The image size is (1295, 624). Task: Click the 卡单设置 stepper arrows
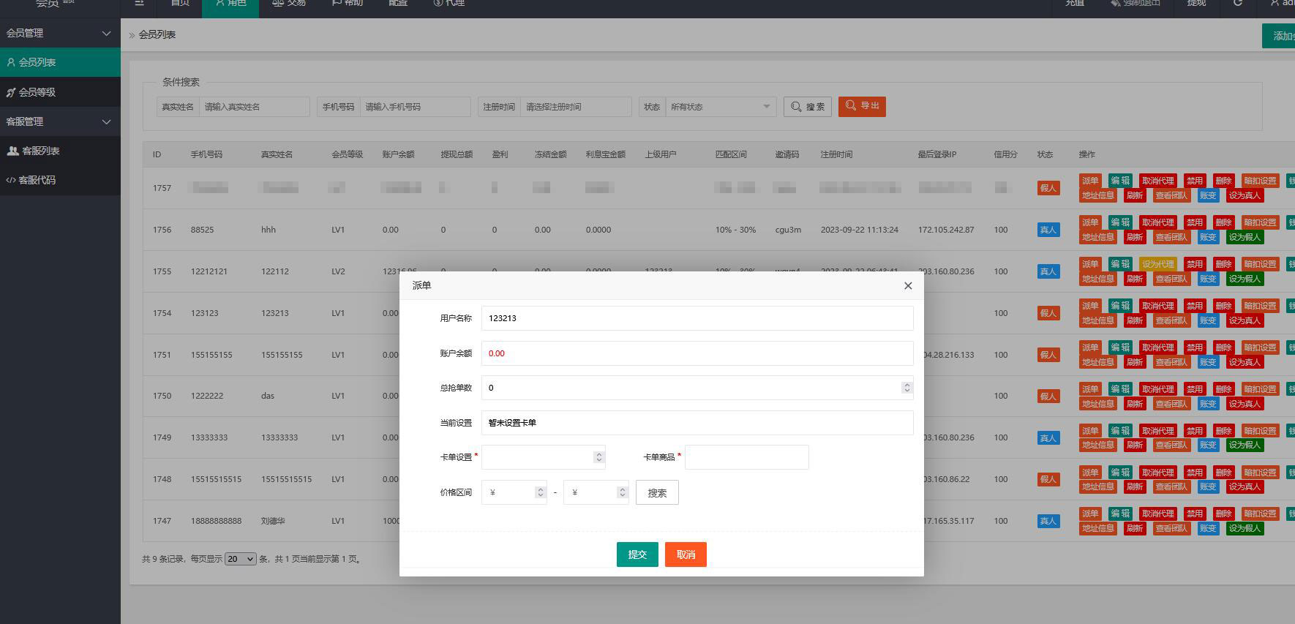coord(598,457)
